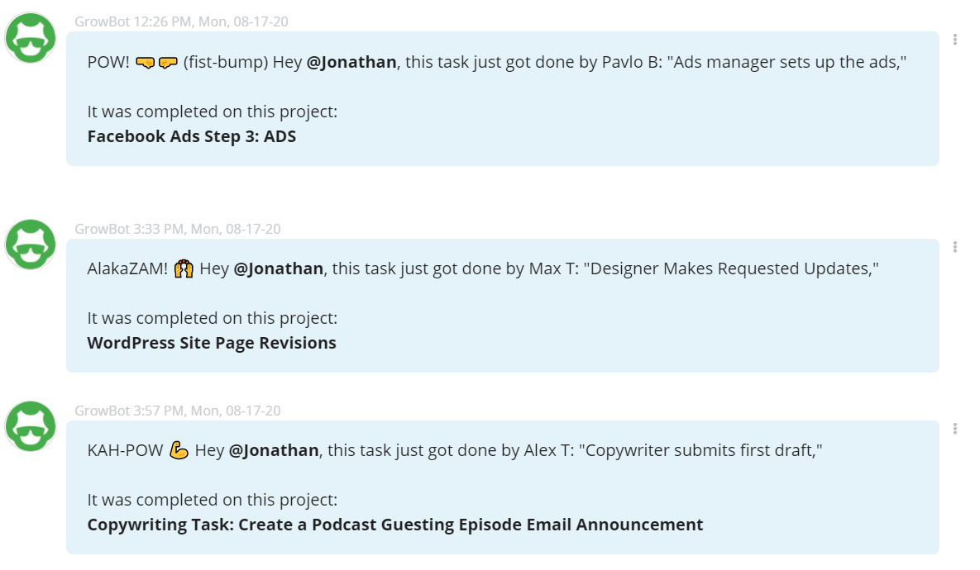Viewport: 980px width, 570px height.
Task: Select the bold Facebook Ads Step 3 project name
Action: click(x=192, y=135)
